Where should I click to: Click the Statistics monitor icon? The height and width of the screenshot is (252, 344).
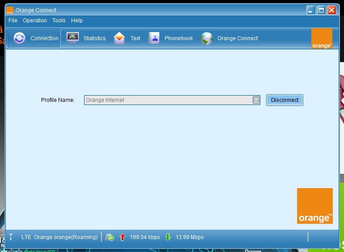72,38
